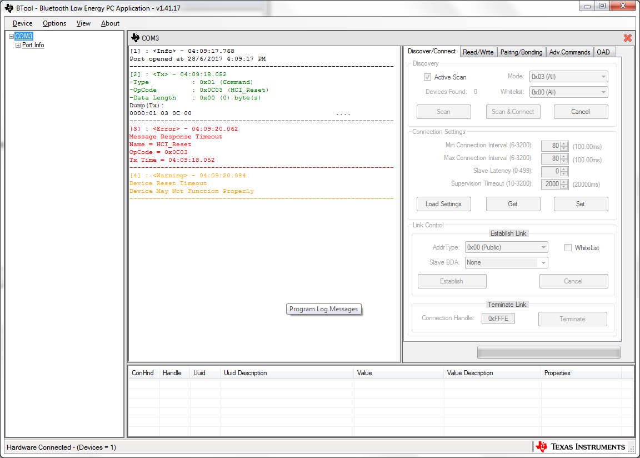
Task: Switch to the OAD tab
Action: click(x=603, y=52)
